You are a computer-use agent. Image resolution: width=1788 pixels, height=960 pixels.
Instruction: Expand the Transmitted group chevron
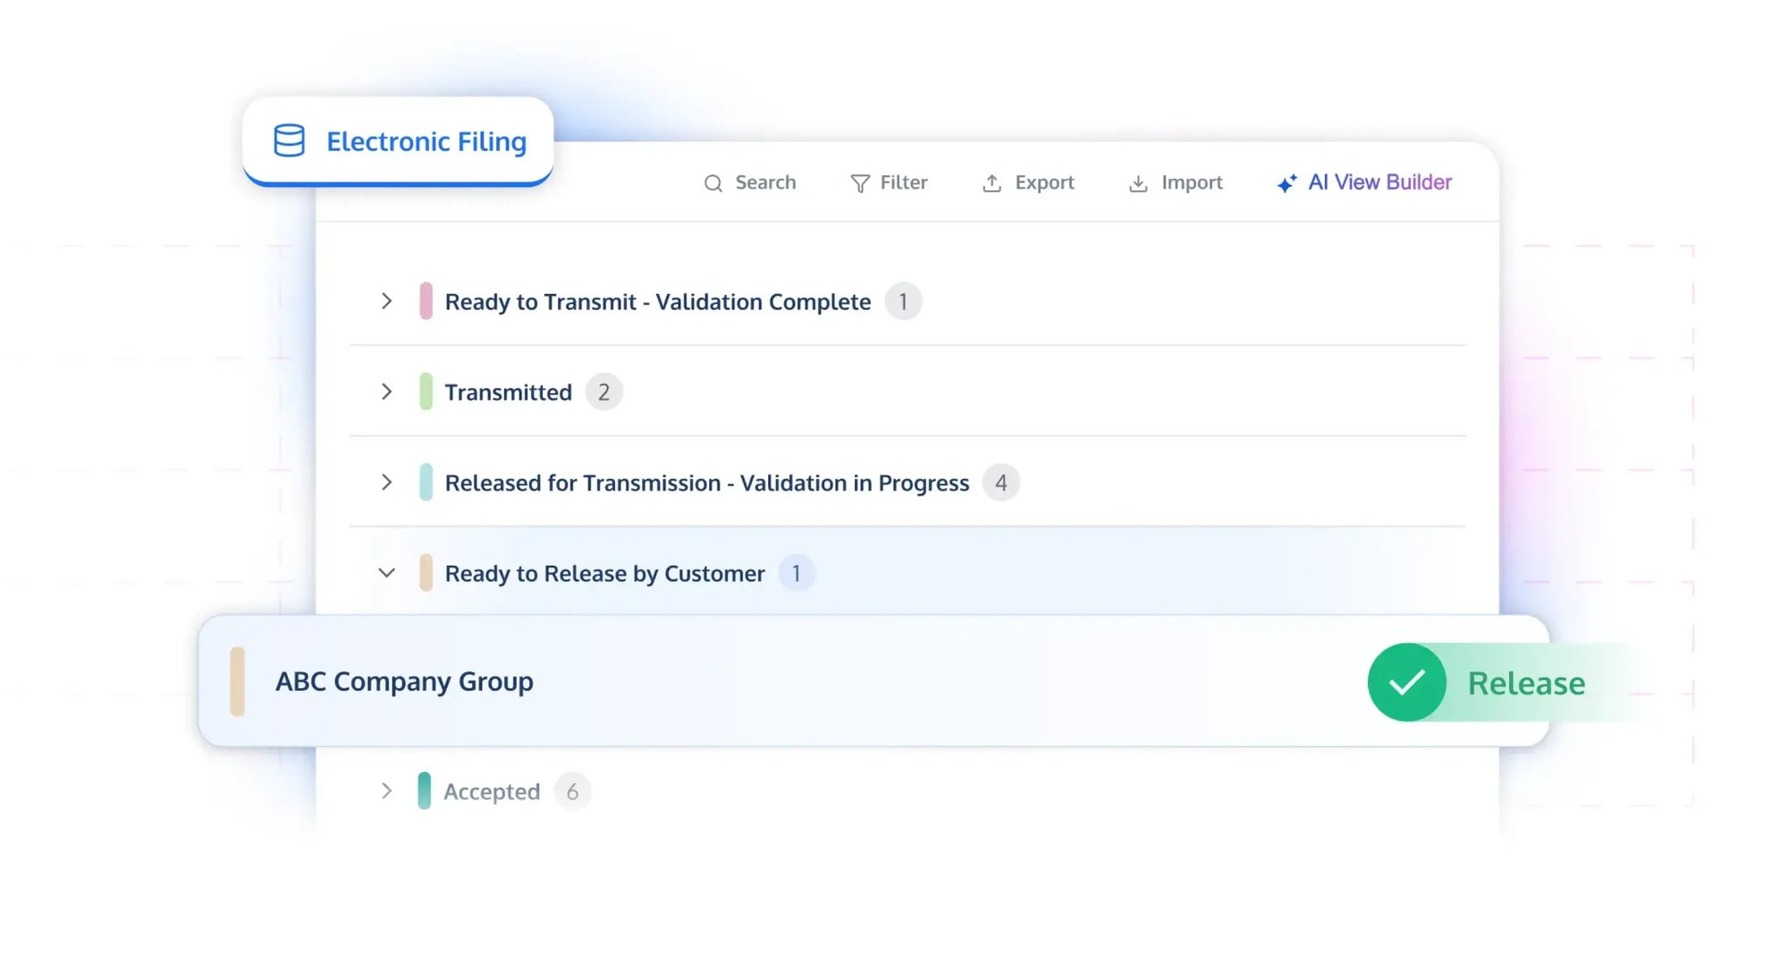tap(386, 392)
